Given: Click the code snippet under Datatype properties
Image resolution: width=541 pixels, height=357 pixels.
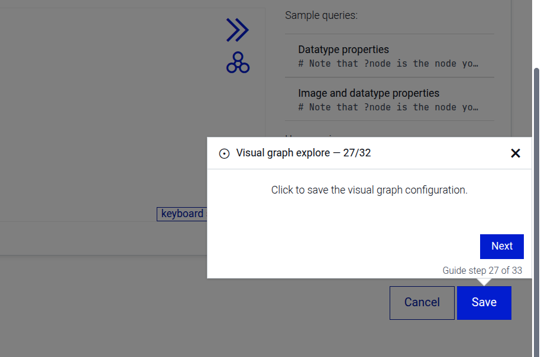Looking at the screenshot, I should pyautogui.click(x=388, y=64).
